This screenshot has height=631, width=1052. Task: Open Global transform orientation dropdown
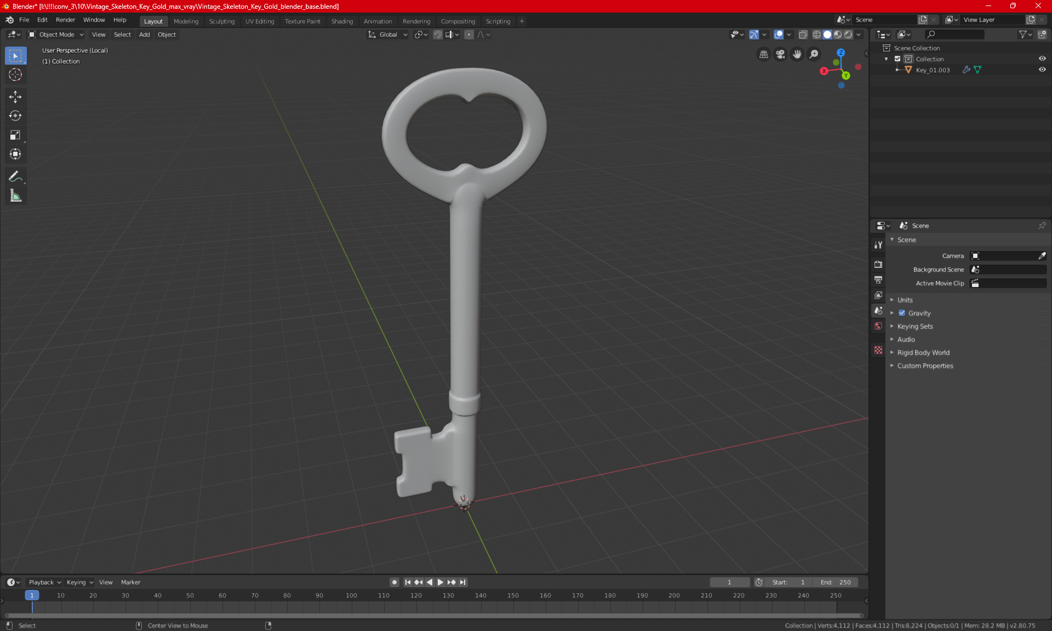click(x=388, y=35)
